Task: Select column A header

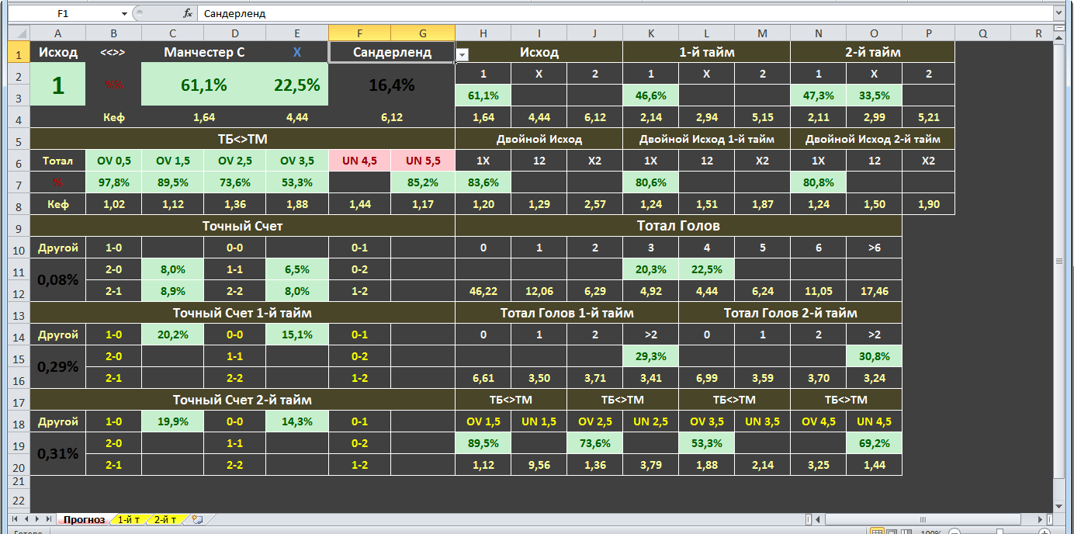Action: tap(58, 33)
